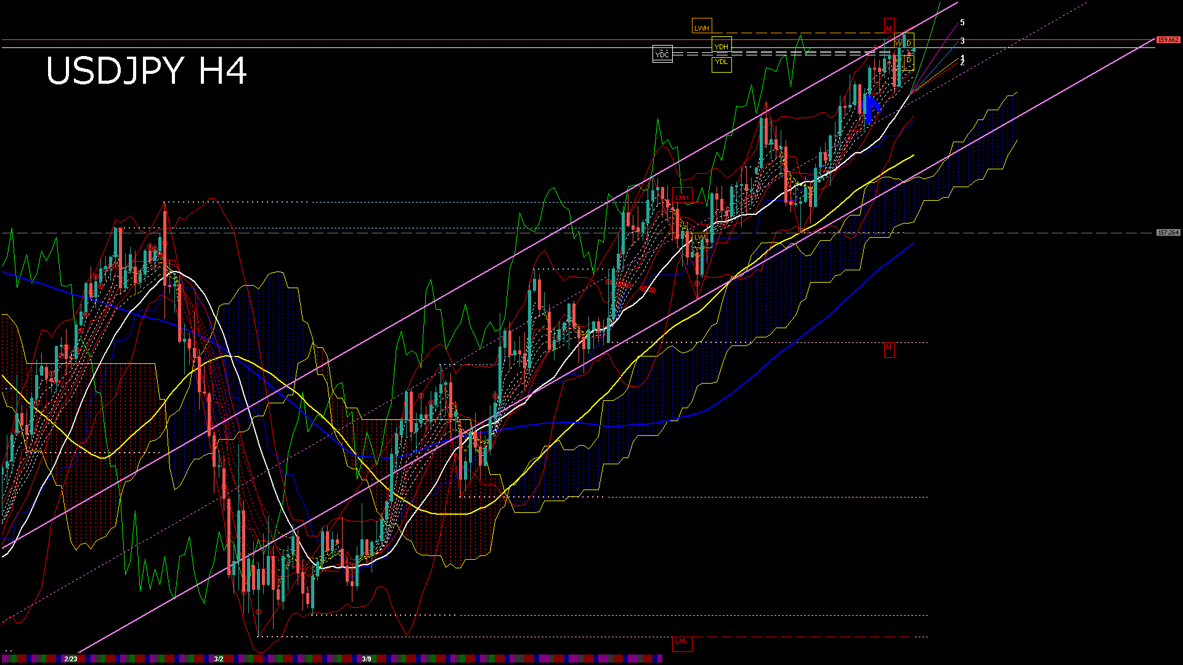
Task: Click the blue arrow marker on the chart
Action: (x=870, y=107)
